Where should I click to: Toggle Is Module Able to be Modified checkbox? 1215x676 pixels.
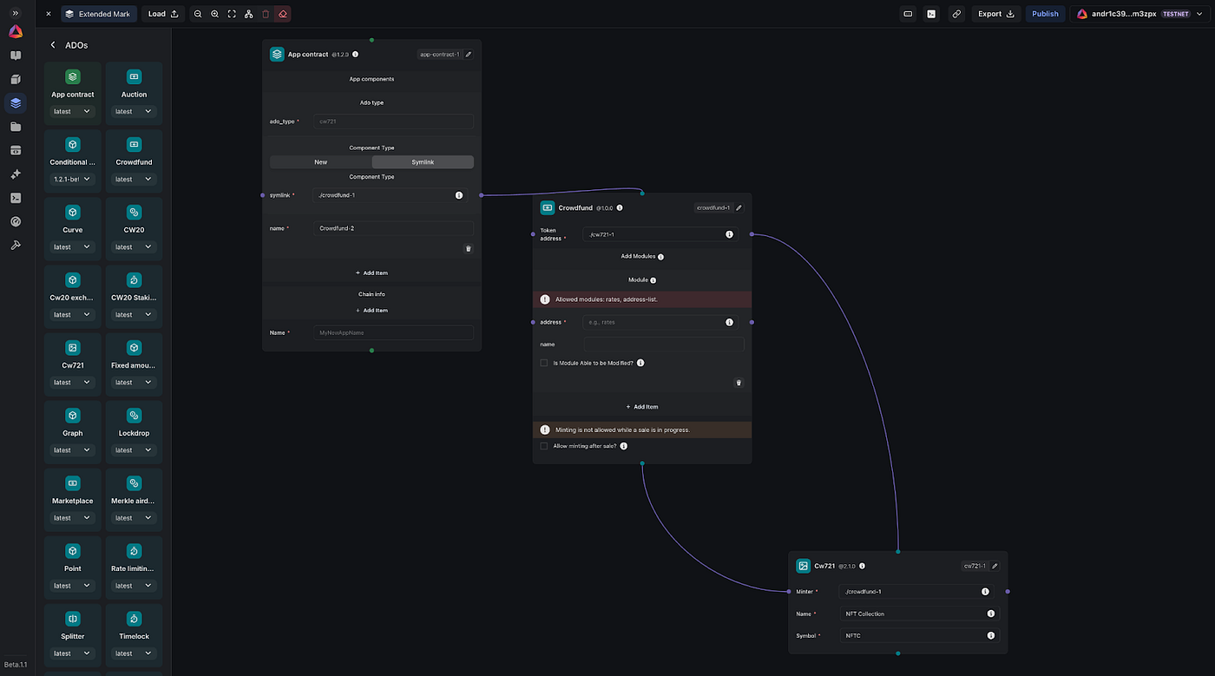(544, 363)
